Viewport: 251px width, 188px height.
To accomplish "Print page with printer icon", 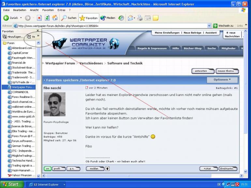I will 140,18.
